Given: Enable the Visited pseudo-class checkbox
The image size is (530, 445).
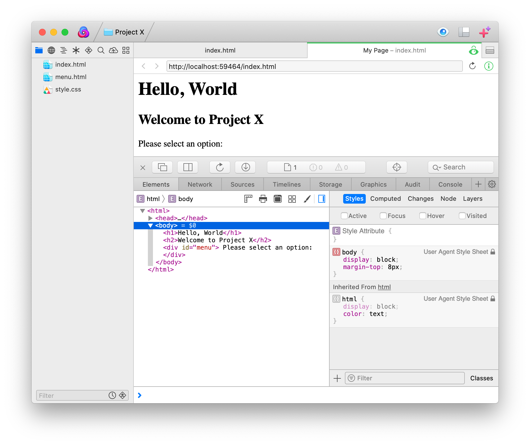Looking at the screenshot, I should coord(462,216).
